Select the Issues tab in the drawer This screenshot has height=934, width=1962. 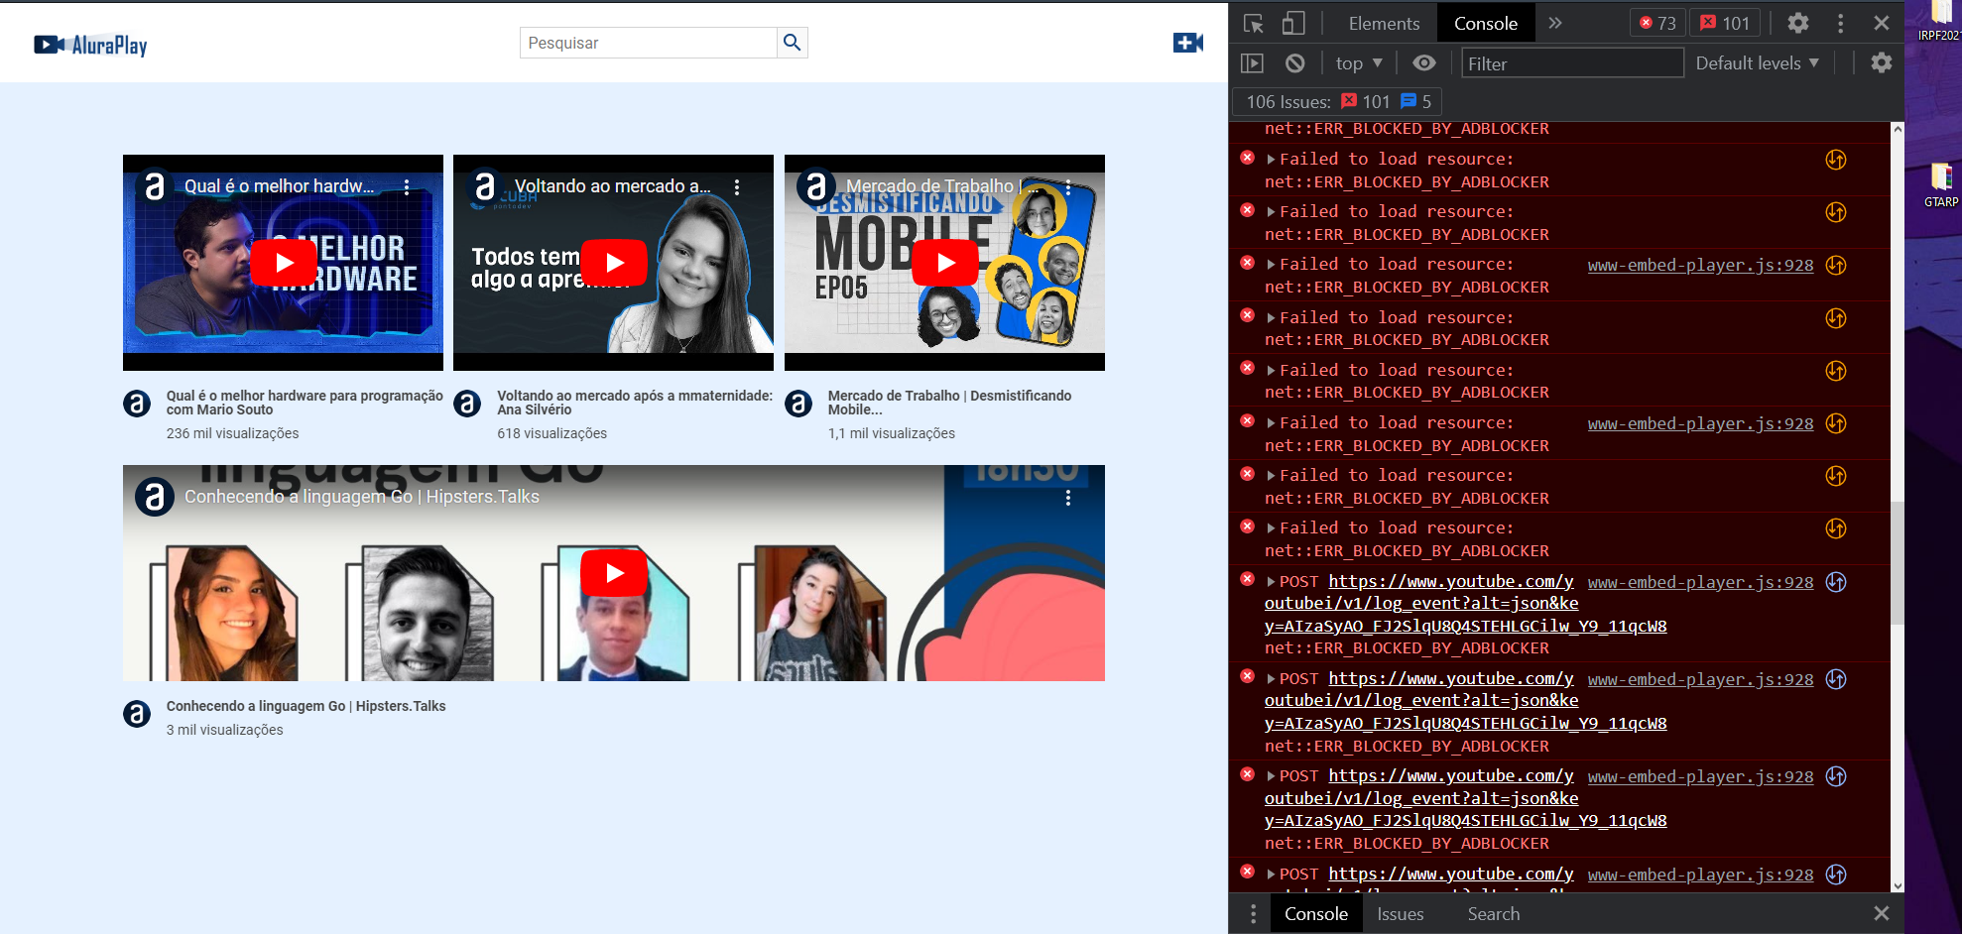pos(1401,913)
